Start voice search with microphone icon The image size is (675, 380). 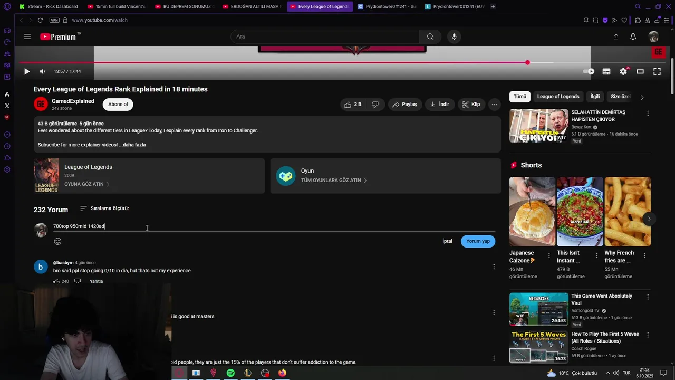(x=454, y=36)
